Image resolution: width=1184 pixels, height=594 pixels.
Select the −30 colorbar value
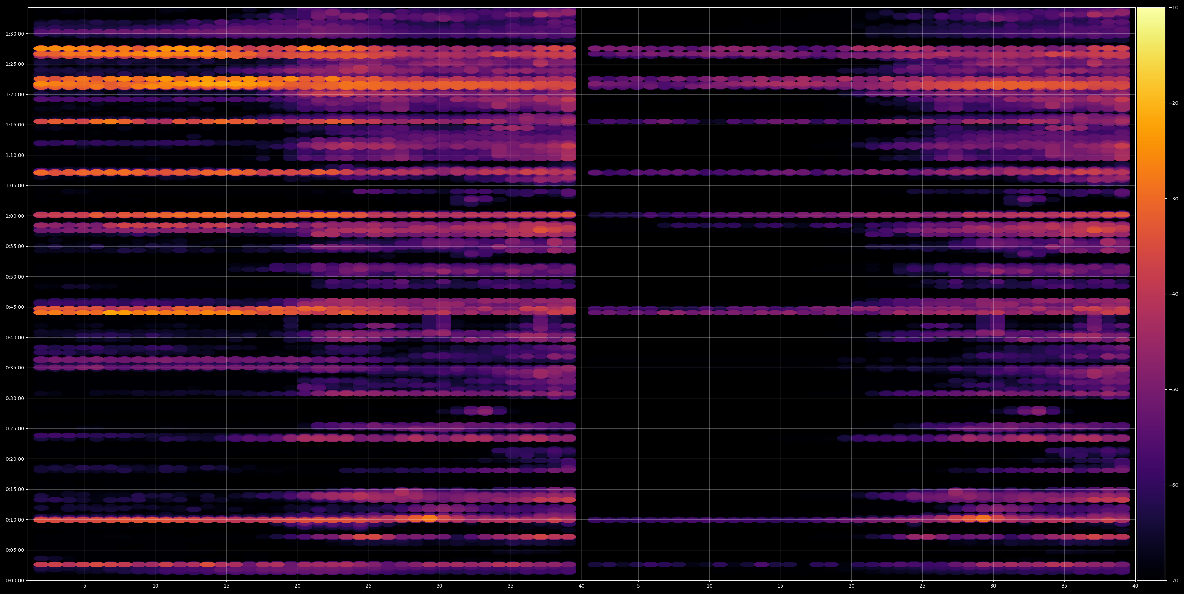pos(1173,199)
